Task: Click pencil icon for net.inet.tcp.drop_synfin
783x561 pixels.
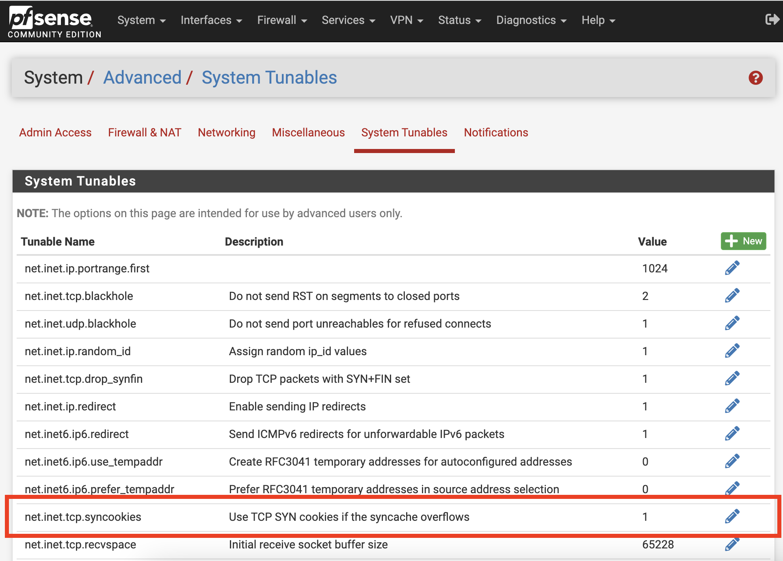Action: (x=732, y=378)
